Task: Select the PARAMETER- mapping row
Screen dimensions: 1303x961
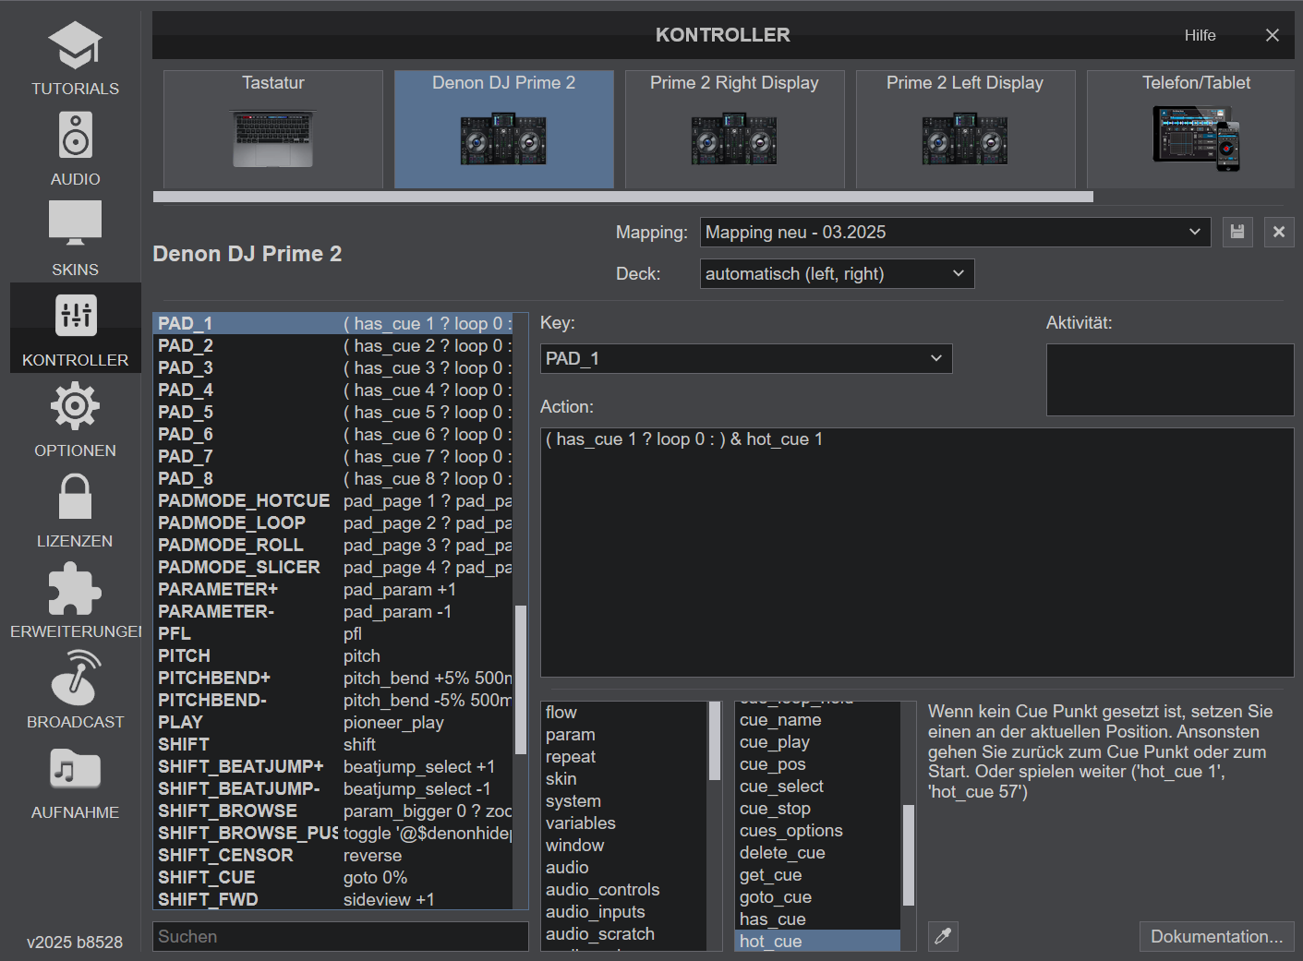Action: (333, 611)
